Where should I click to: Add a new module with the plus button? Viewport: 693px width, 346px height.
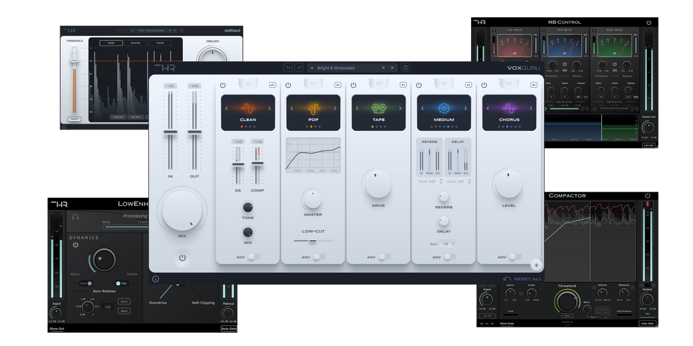point(536,265)
